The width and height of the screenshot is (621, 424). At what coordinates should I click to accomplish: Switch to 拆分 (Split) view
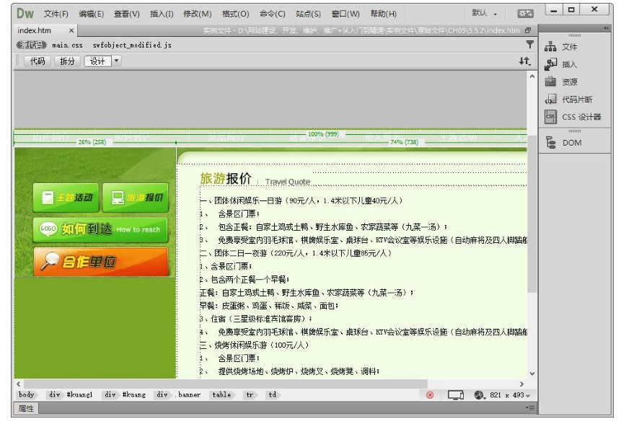point(67,61)
